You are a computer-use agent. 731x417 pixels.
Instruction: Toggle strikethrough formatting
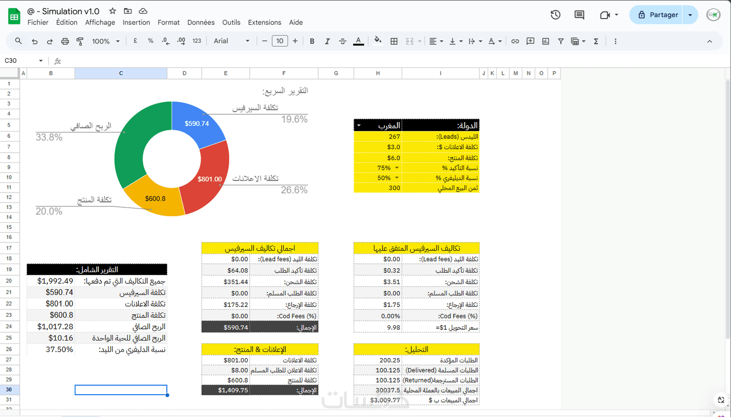pos(343,41)
